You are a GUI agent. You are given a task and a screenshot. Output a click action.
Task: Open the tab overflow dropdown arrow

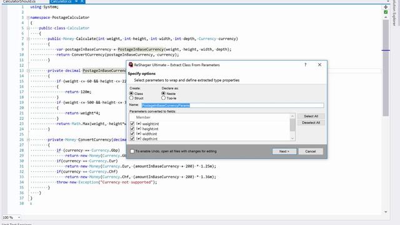[388, 1]
